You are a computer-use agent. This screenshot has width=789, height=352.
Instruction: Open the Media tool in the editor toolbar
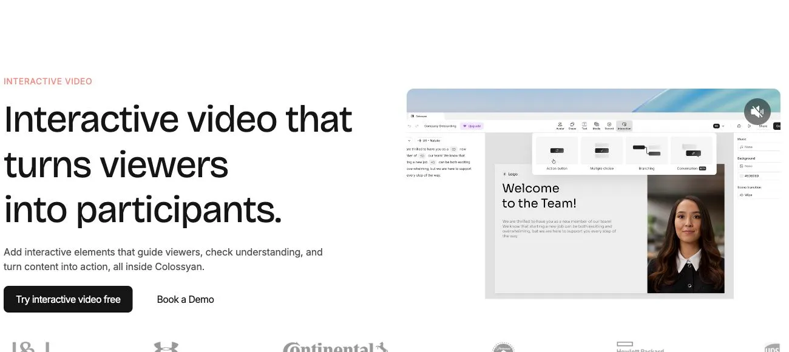pos(597,126)
